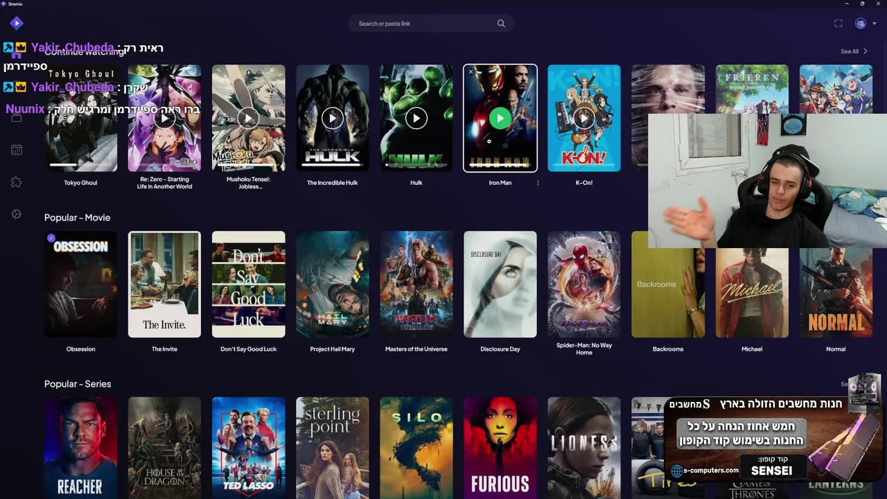The height and width of the screenshot is (499, 887).
Task: Open See All for Continue watching
Action: tap(854, 51)
